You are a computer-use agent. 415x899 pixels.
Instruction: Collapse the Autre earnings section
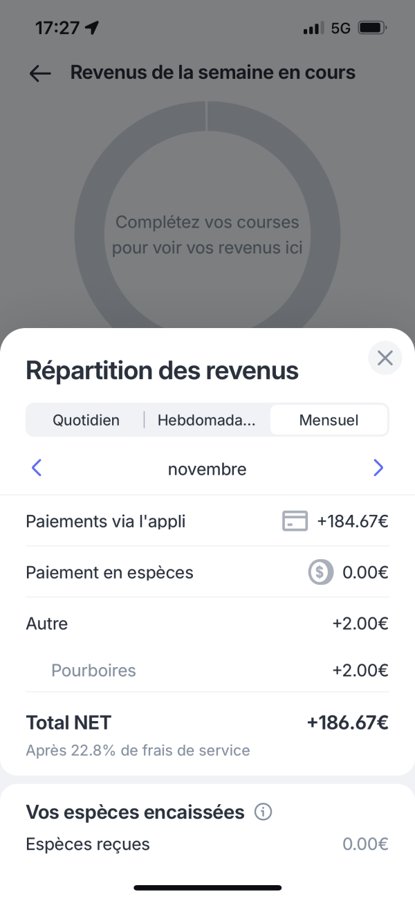(x=207, y=624)
